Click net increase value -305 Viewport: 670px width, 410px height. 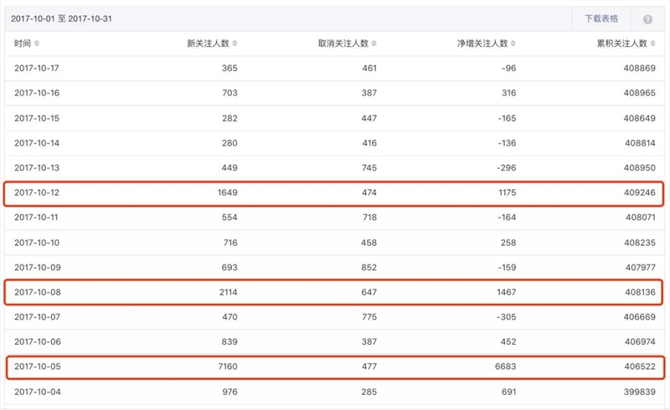point(504,317)
